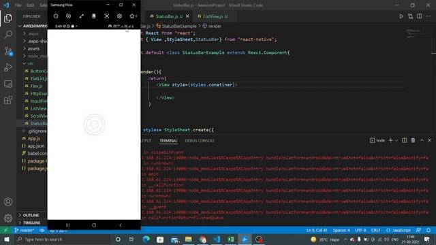Open the Explorer view in activity bar
The image size is (436, 245).
point(8,18)
